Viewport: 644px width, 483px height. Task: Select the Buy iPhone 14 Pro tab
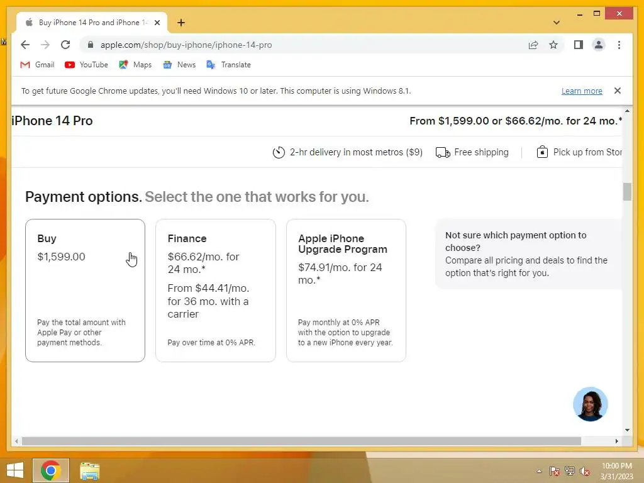(x=92, y=23)
